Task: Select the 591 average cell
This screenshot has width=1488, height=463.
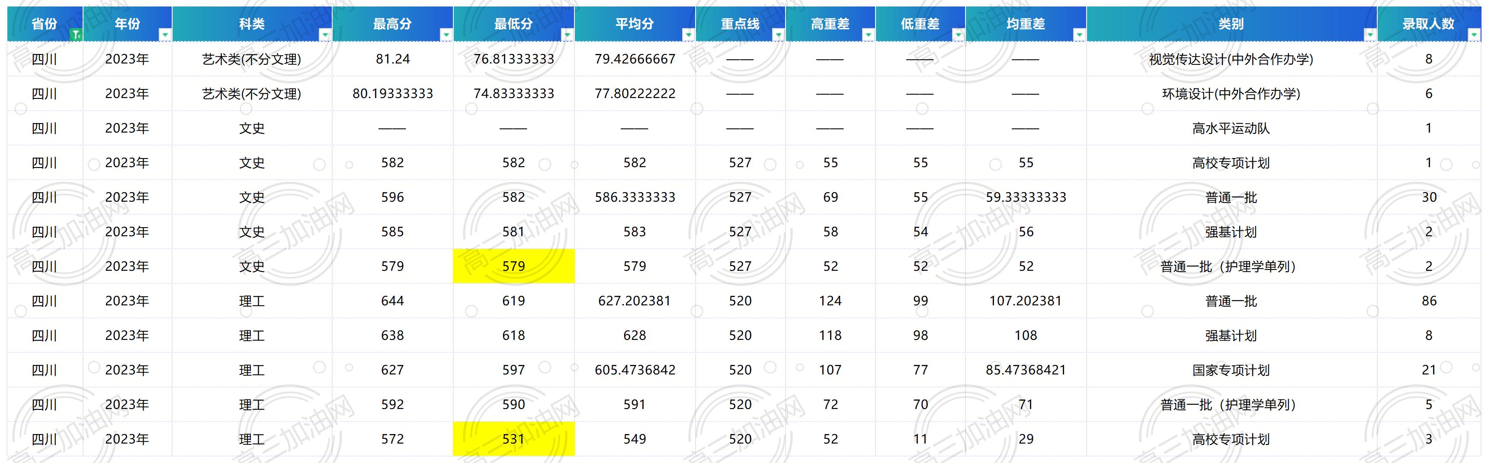Action: click(x=635, y=405)
